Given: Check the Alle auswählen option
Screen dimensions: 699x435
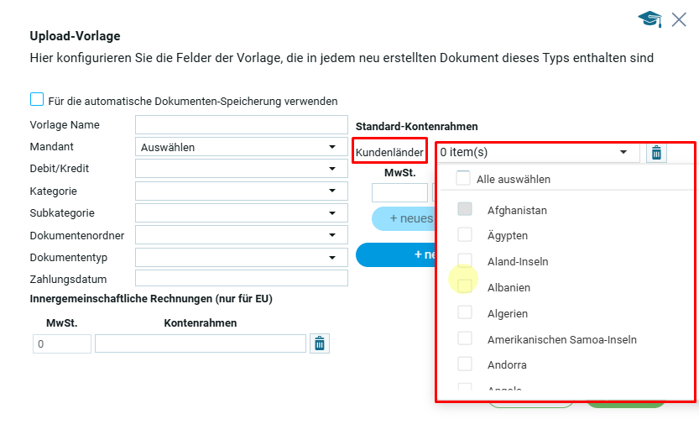Looking at the screenshot, I should tap(463, 179).
